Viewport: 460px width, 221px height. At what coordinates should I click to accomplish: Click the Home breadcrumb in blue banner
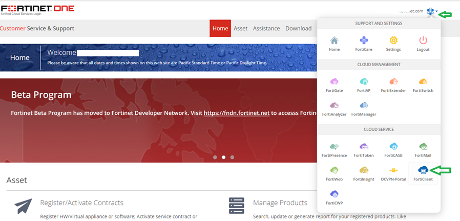pyautogui.click(x=19, y=58)
